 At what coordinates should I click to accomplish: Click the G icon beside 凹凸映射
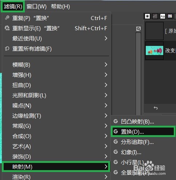click(116, 121)
